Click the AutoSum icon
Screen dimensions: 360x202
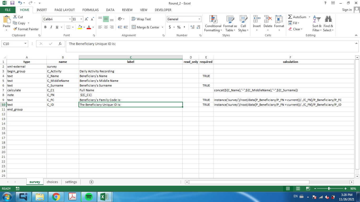290,17
